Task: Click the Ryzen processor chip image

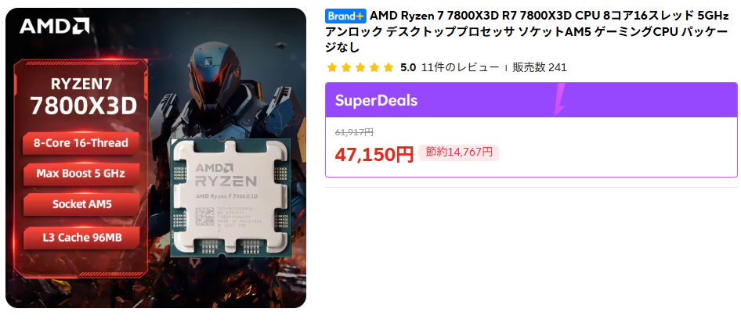Action: [x=230, y=198]
